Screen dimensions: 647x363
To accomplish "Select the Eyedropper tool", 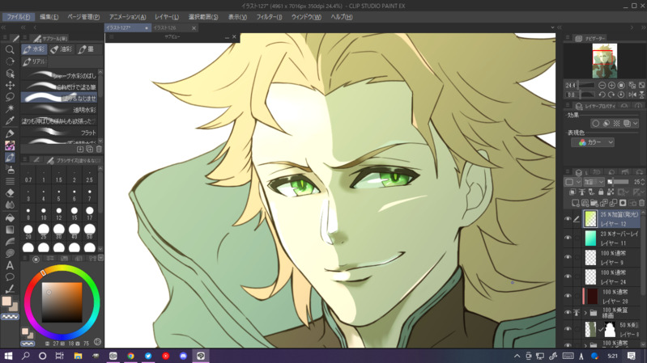I will [10, 120].
